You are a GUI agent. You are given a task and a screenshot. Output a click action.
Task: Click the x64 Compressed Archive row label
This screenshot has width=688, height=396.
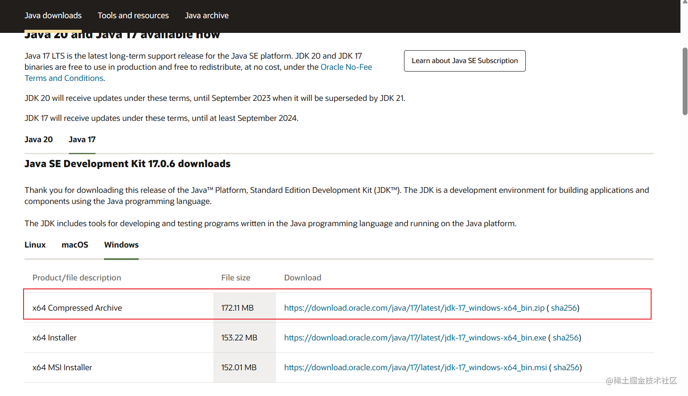click(77, 308)
